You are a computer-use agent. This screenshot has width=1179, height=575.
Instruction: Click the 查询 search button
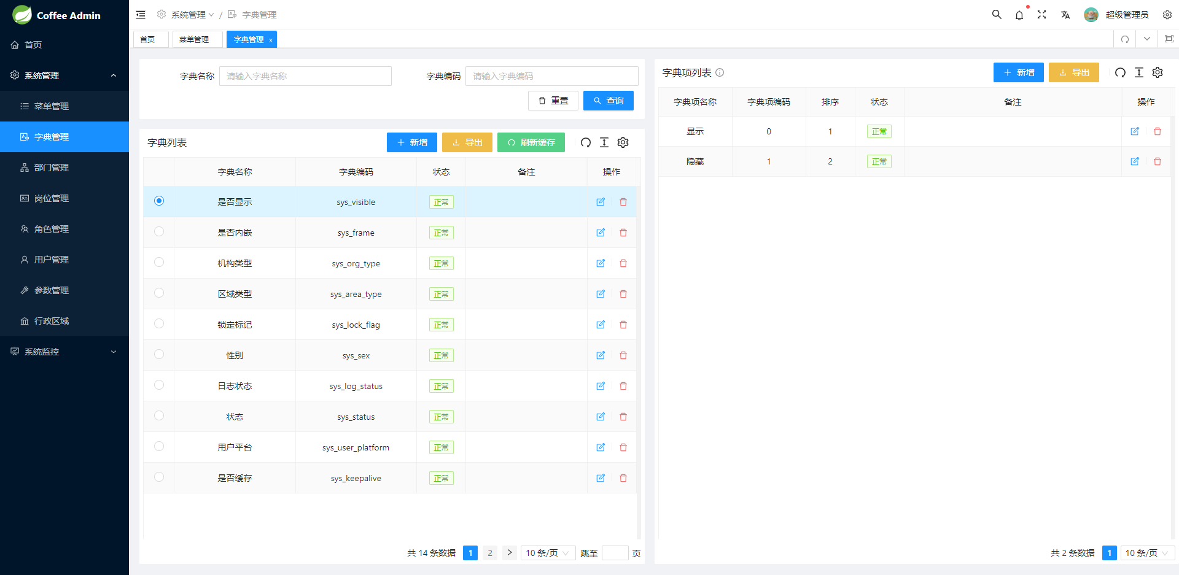tap(609, 101)
